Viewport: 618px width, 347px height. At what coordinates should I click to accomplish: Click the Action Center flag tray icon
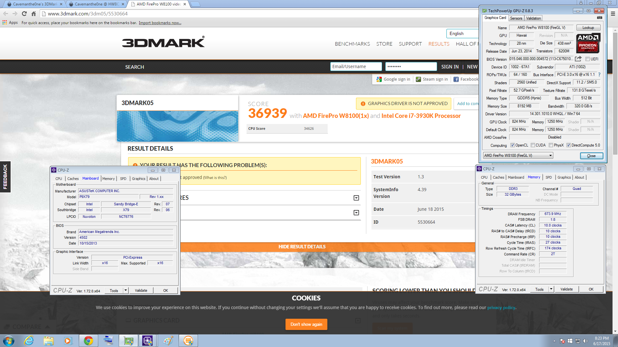[562, 341]
